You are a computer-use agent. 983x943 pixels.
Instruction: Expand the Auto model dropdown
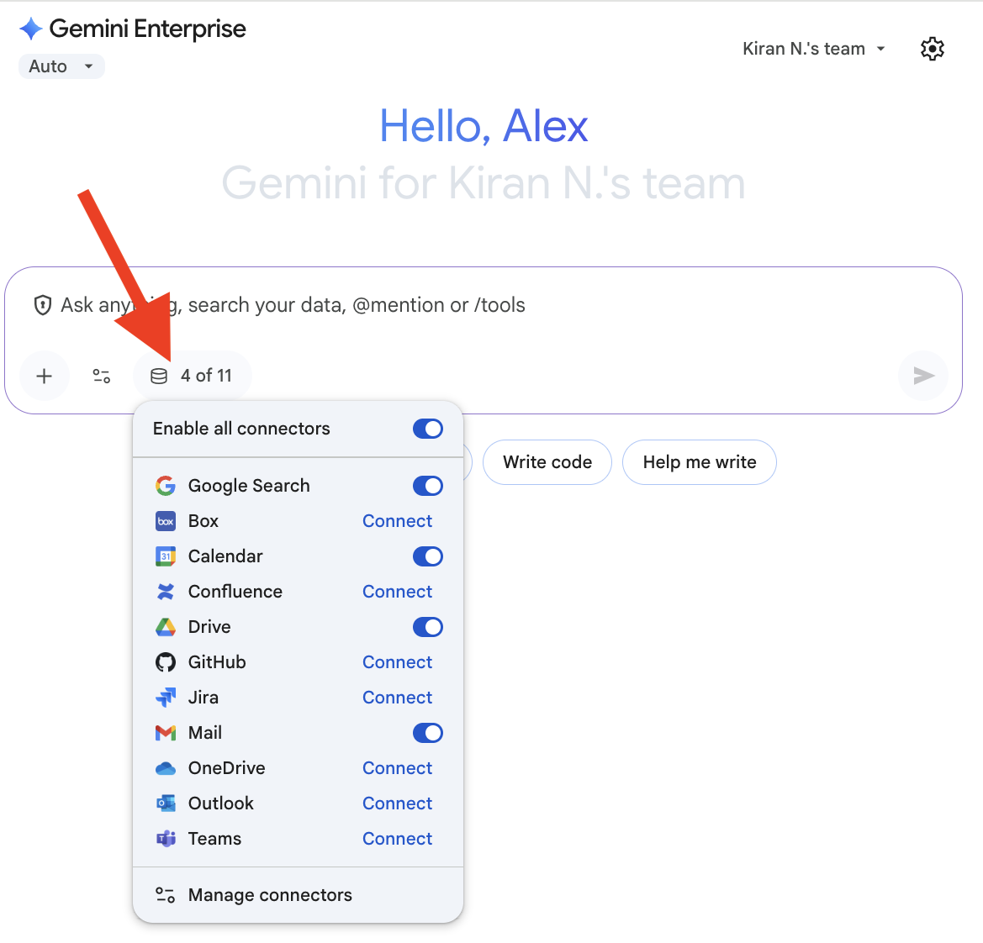pyautogui.click(x=61, y=66)
